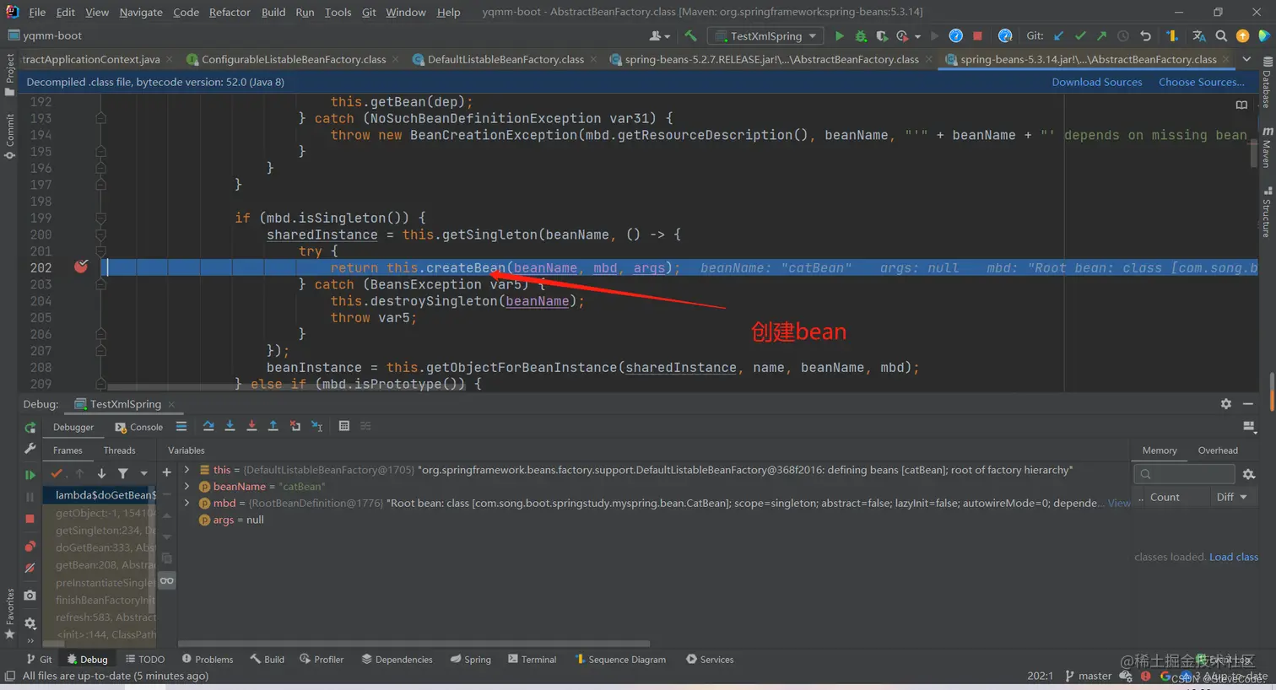The width and height of the screenshot is (1276, 690).
Task: Open the Refactor menu
Action: [x=230, y=12]
